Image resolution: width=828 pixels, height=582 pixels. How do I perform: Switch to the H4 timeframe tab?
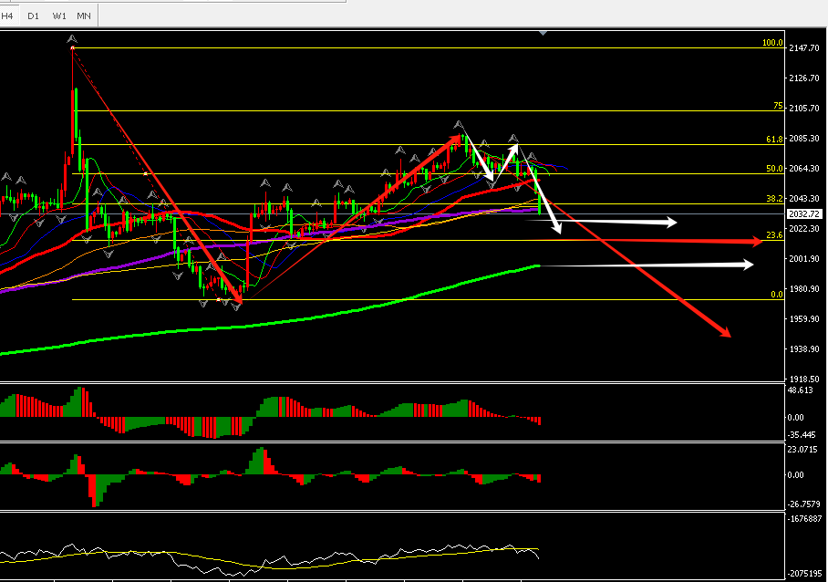click(9, 16)
